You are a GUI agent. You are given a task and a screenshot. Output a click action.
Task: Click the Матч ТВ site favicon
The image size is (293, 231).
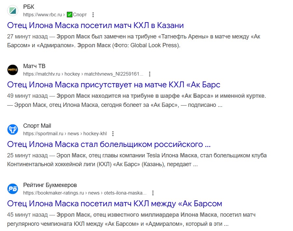pyautogui.click(x=13, y=70)
